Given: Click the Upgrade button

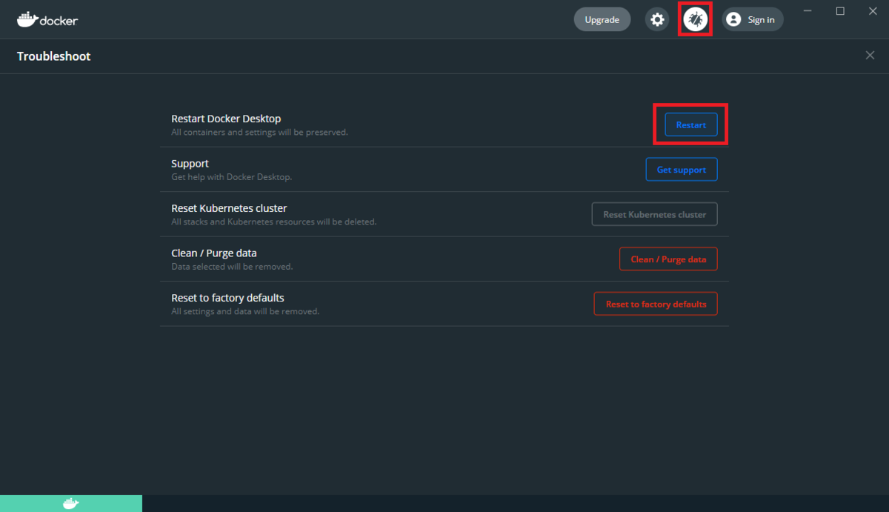Looking at the screenshot, I should (602, 19).
